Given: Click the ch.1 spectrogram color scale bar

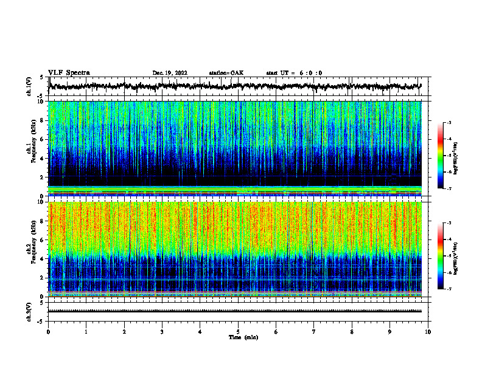Looking at the screenshot, I should (x=441, y=156).
